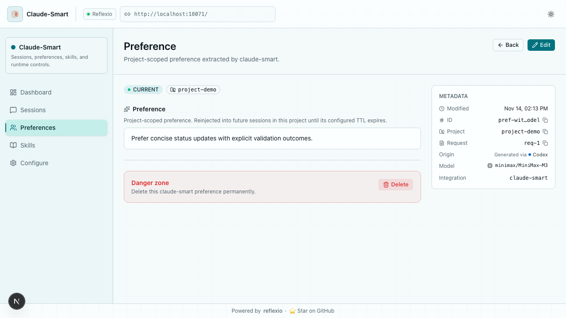Click the 'req-1' request value text

[532, 143]
